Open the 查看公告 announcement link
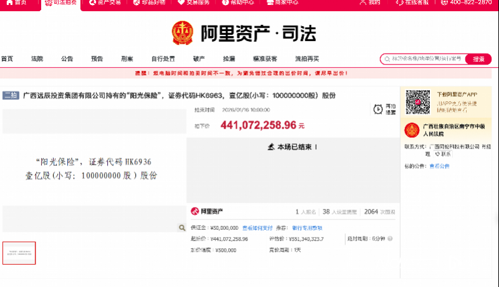 pos(439,166)
